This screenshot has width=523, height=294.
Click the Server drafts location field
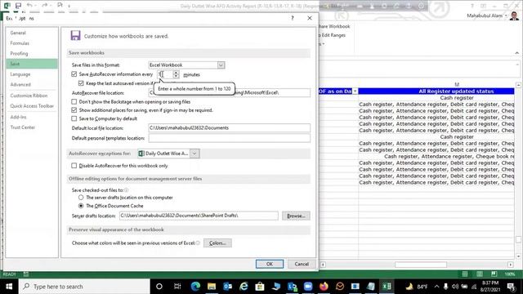199,216
